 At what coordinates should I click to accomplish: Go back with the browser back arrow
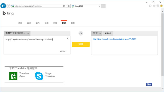pos(3,6)
